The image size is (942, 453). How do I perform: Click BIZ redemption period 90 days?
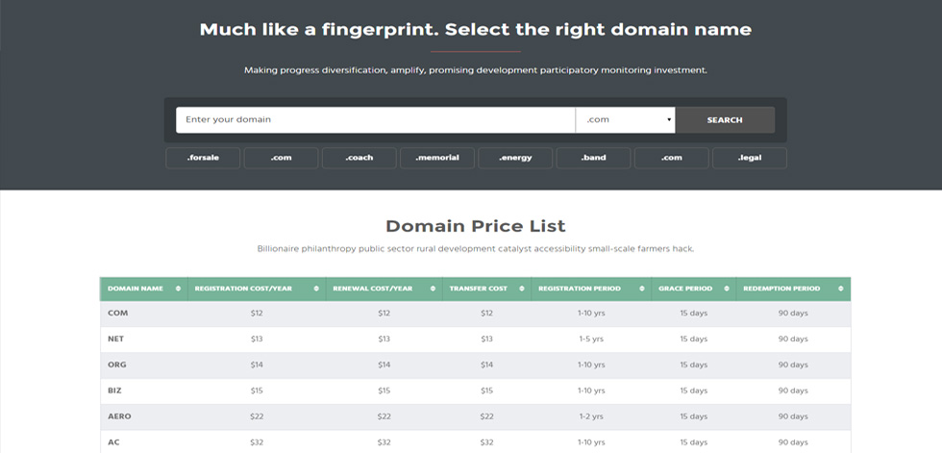[793, 391]
